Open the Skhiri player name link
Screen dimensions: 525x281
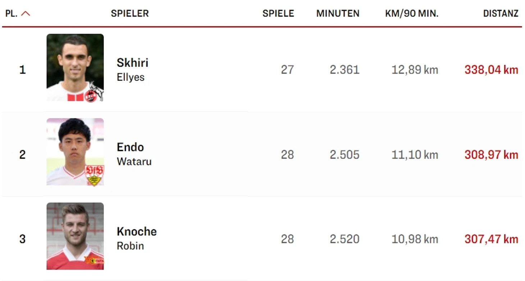click(132, 62)
